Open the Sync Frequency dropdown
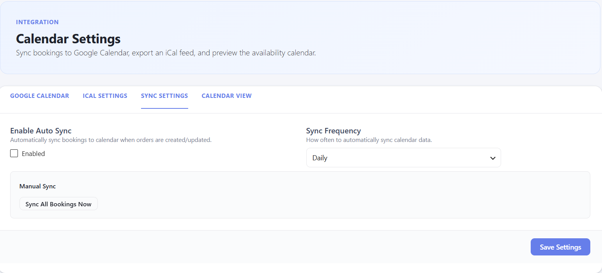 click(403, 158)
